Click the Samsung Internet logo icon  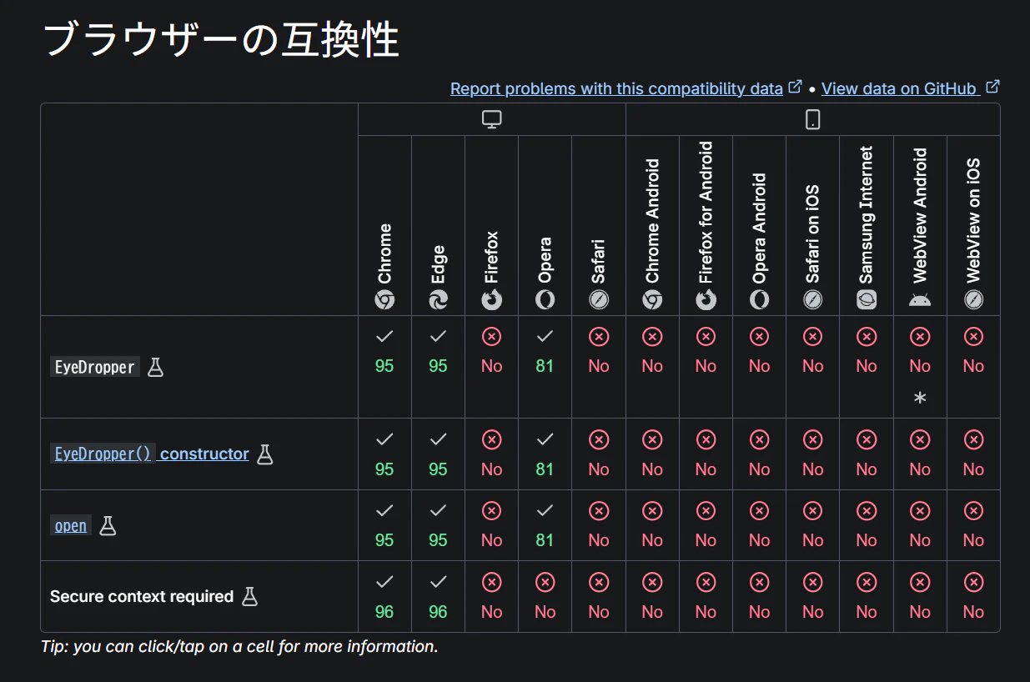867,299
